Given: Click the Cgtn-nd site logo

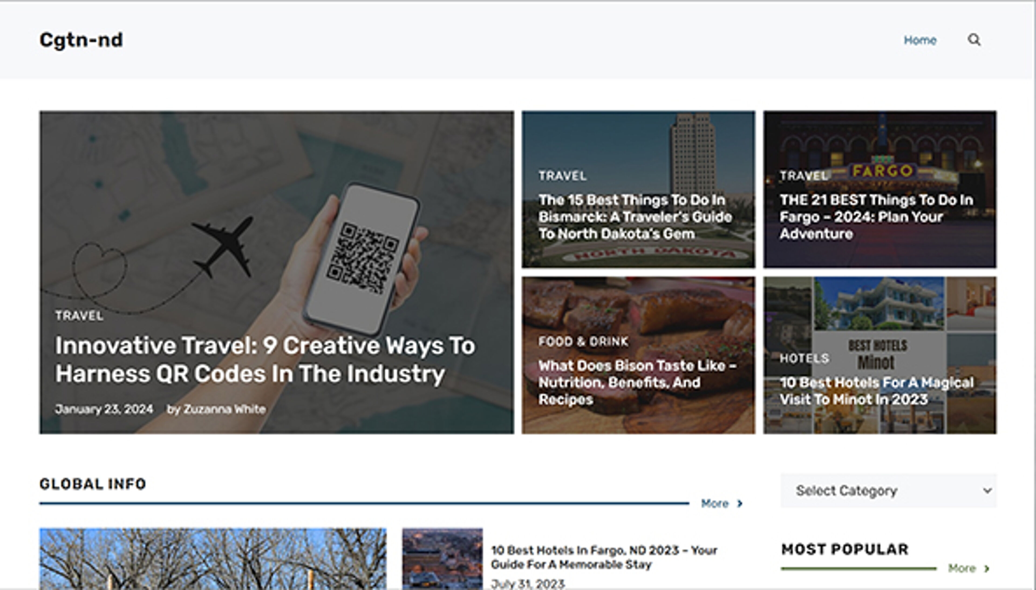Looking at the screenshot, I should [81, 40].
